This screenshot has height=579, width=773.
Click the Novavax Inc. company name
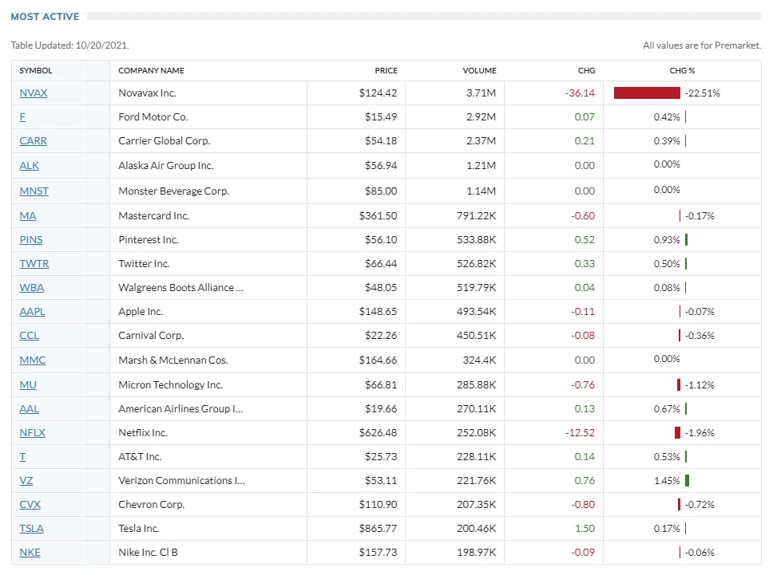point(147,93)
